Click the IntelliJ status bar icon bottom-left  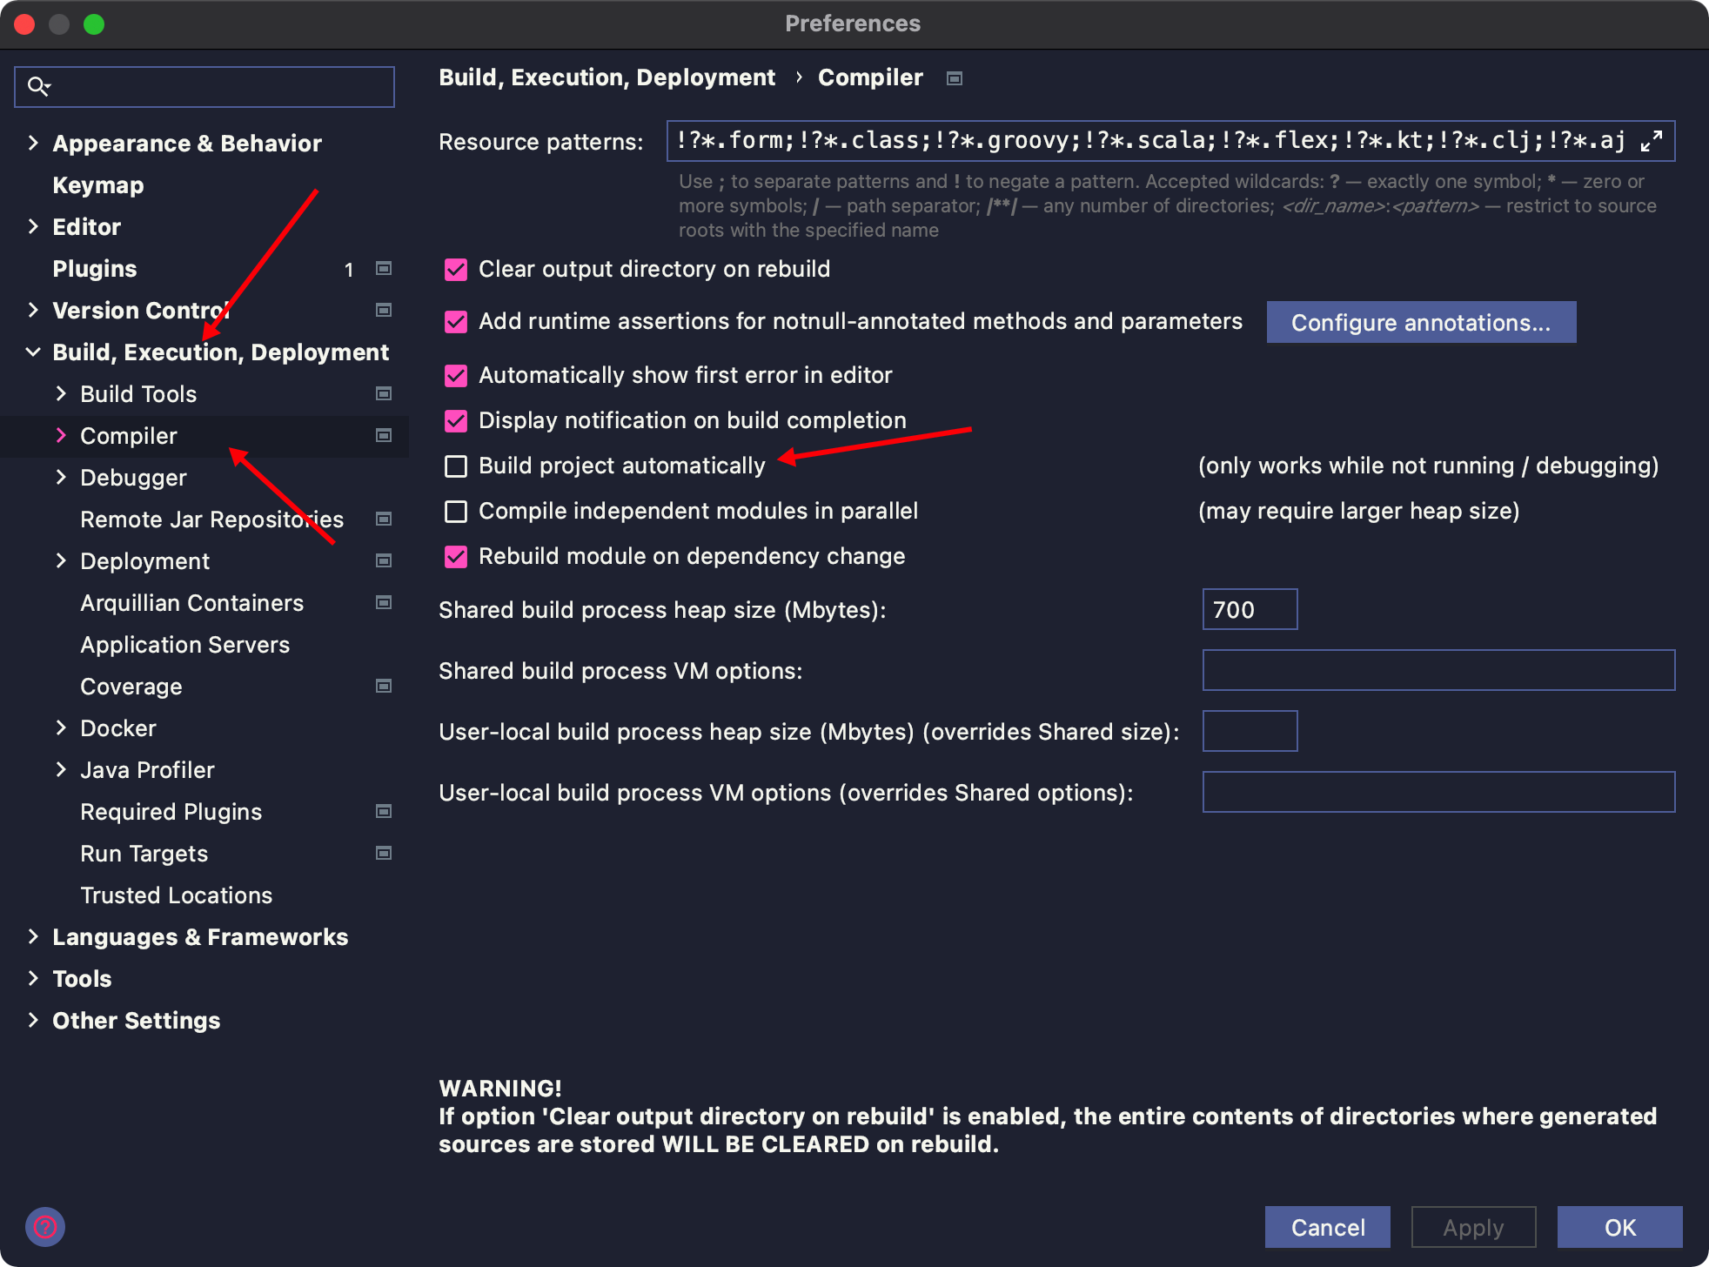[45, 1224]
